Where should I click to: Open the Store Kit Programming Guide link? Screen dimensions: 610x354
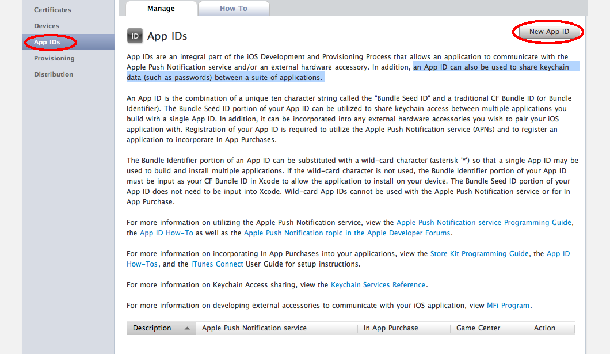click(x=479, y=254)
